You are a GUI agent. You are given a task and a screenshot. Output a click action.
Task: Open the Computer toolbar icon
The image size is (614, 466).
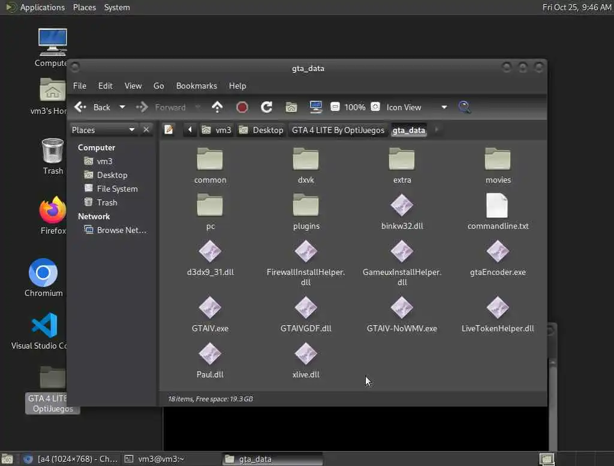coord(315,107)
